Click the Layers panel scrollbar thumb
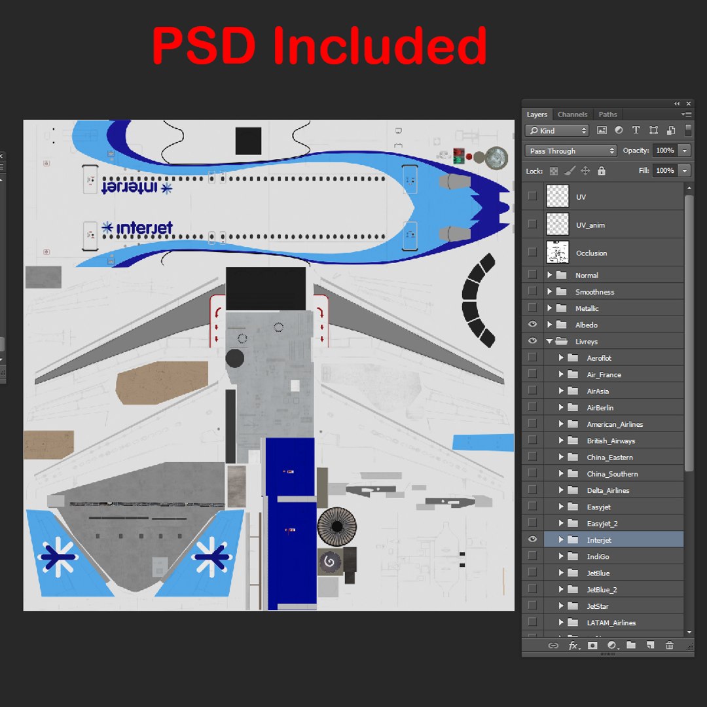 pyautogui.click(x=689, y=333)
